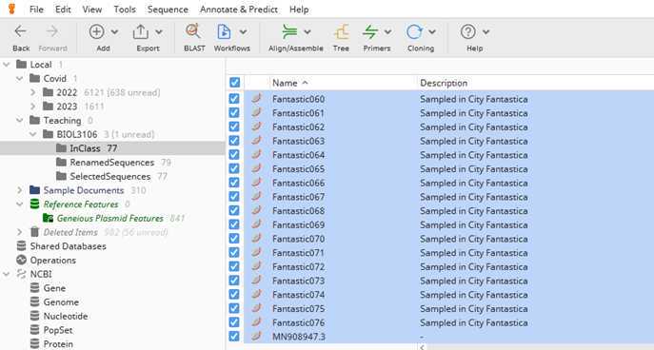Screen dimensions: 654x350
Task: Expand the 2022 folder
Action: coord(33,92)
